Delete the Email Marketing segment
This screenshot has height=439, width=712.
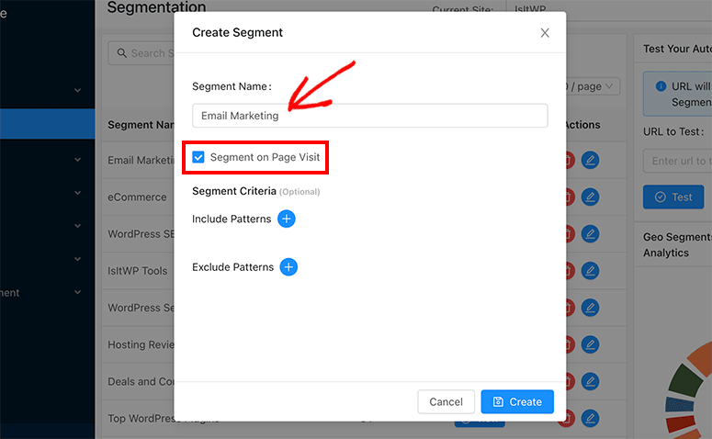570,160
